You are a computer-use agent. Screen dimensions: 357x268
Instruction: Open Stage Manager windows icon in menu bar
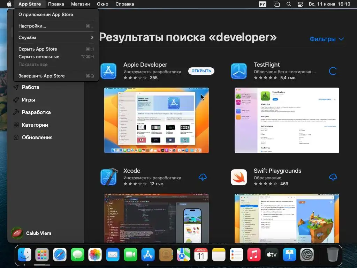276,4
